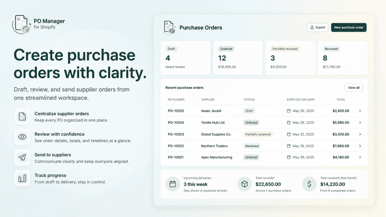386x217 pixels.
Task: Export the purchase orders list
Action: tap(317, 27)
